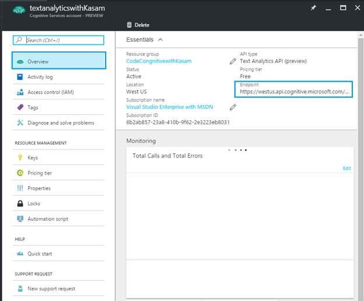Screen dimensions: 364x301
Task: Click Edit on the monitoring chart
Action: point(346,168)
